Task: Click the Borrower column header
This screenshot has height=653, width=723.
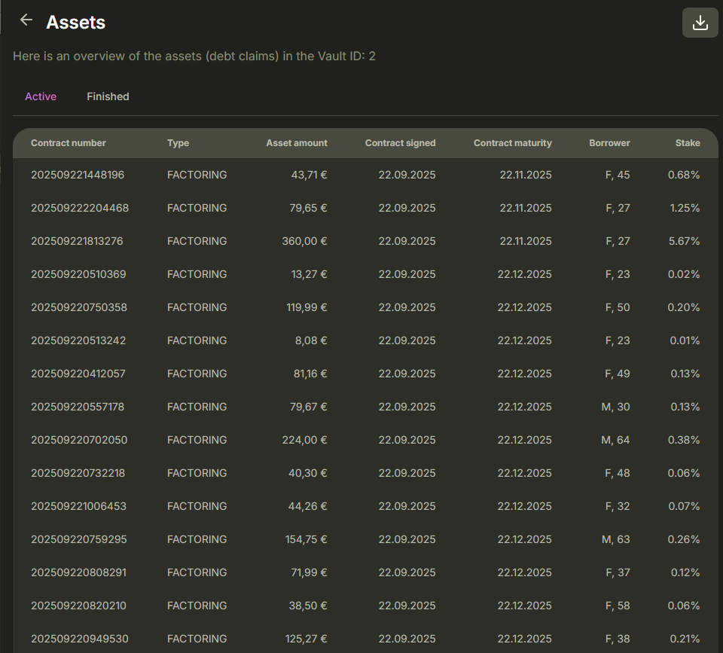Action: point(609,143)
